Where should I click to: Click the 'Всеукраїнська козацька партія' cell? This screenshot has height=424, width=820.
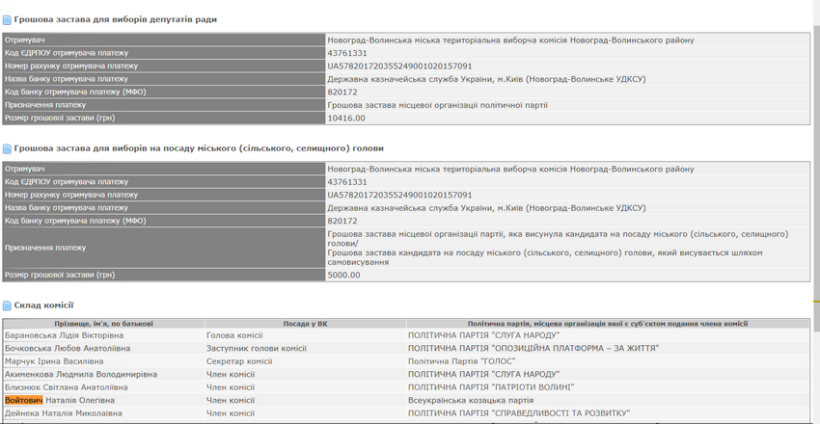[x=471, y=400]
